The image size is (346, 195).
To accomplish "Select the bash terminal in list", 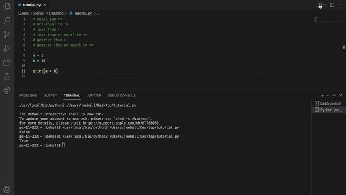I will coord(329,103).
